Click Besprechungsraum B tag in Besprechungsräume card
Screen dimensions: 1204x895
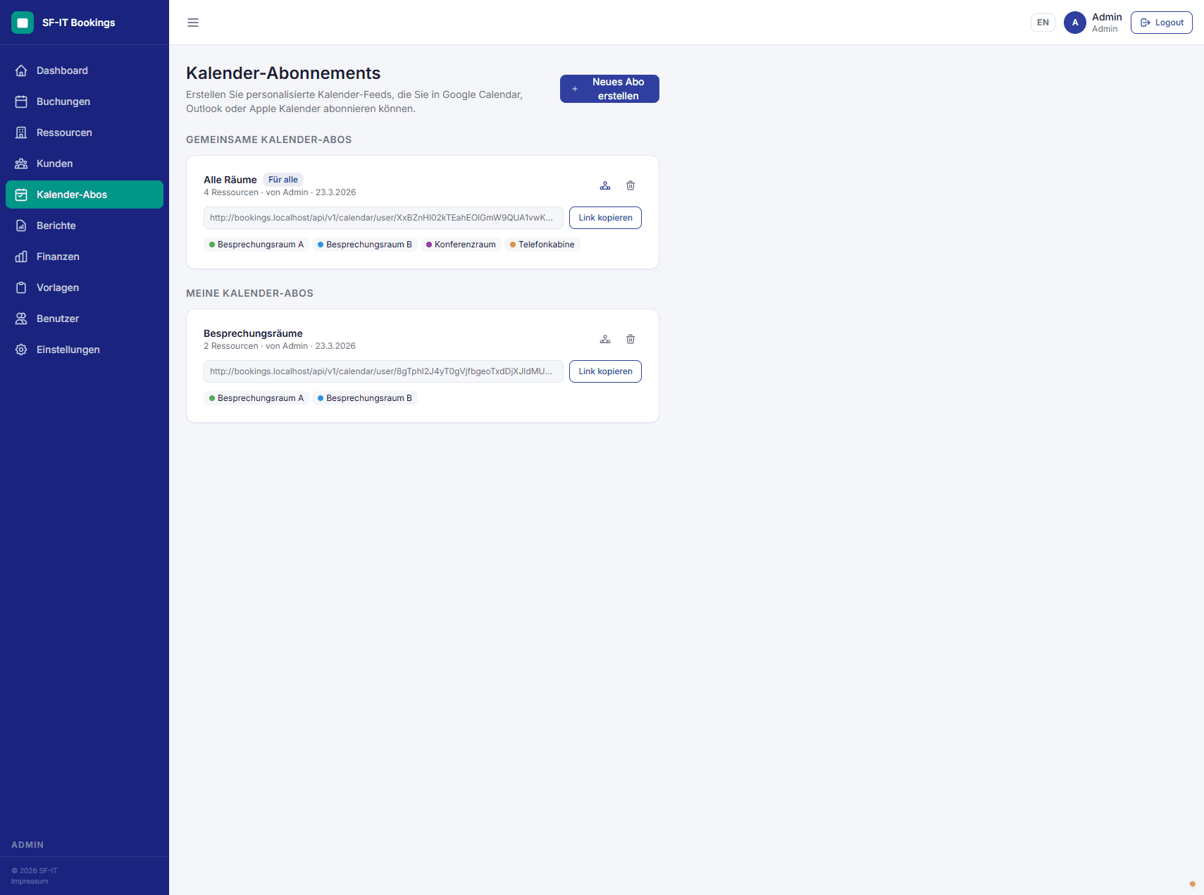click(365, 398)
